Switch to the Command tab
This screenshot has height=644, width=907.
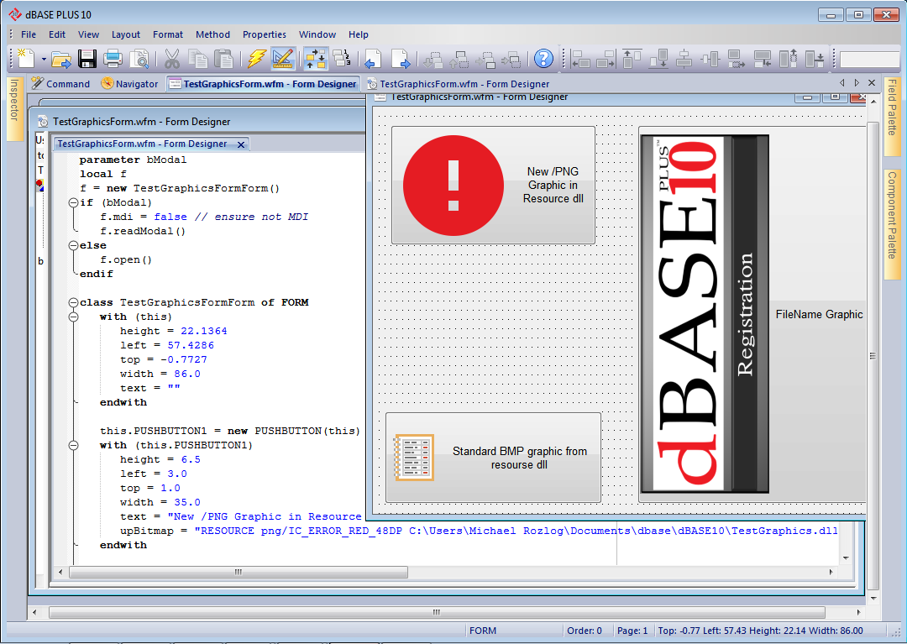pos(60,84)
